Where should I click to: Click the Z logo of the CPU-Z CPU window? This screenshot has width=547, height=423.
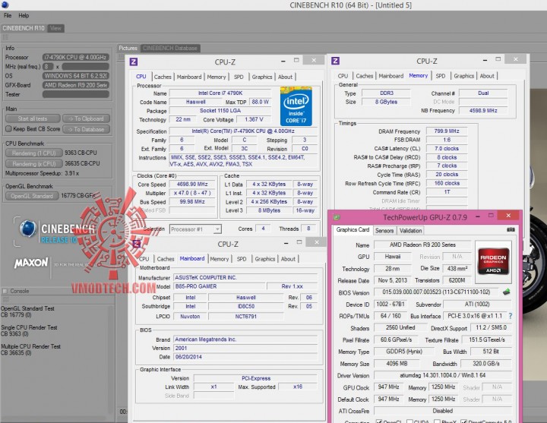tap(133, 62)
